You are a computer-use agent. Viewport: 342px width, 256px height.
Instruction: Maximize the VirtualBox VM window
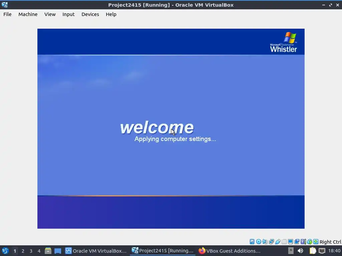330,5
